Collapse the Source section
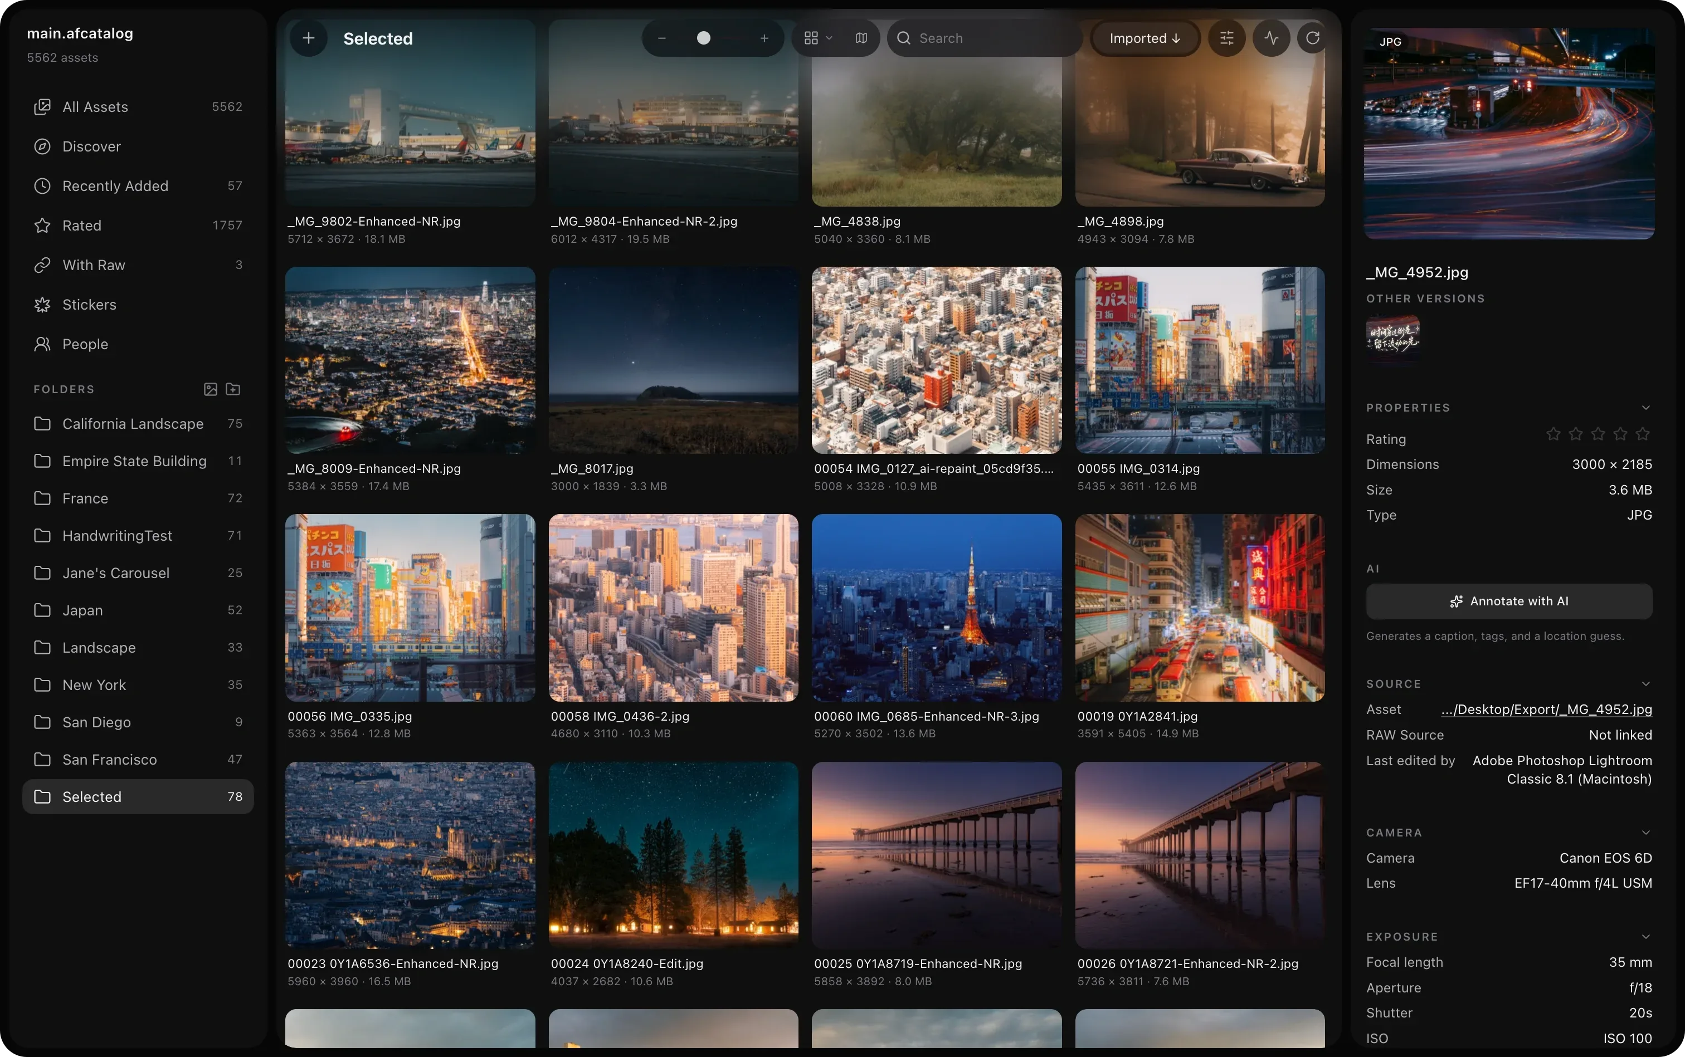1685x1057 pixels. pyautogui.click(x=1645, y=684)
